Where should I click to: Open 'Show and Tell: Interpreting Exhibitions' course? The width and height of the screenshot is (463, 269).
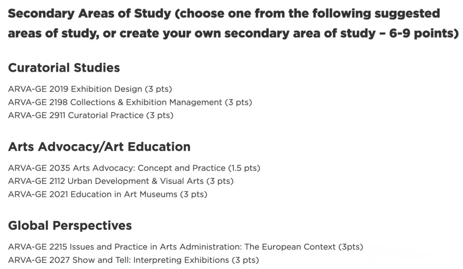tap(151, 260)
